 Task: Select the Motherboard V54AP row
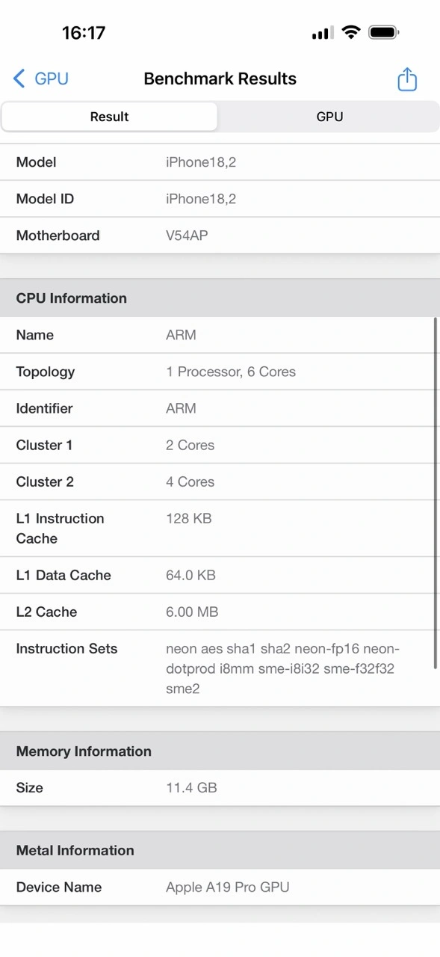(220, 236)
